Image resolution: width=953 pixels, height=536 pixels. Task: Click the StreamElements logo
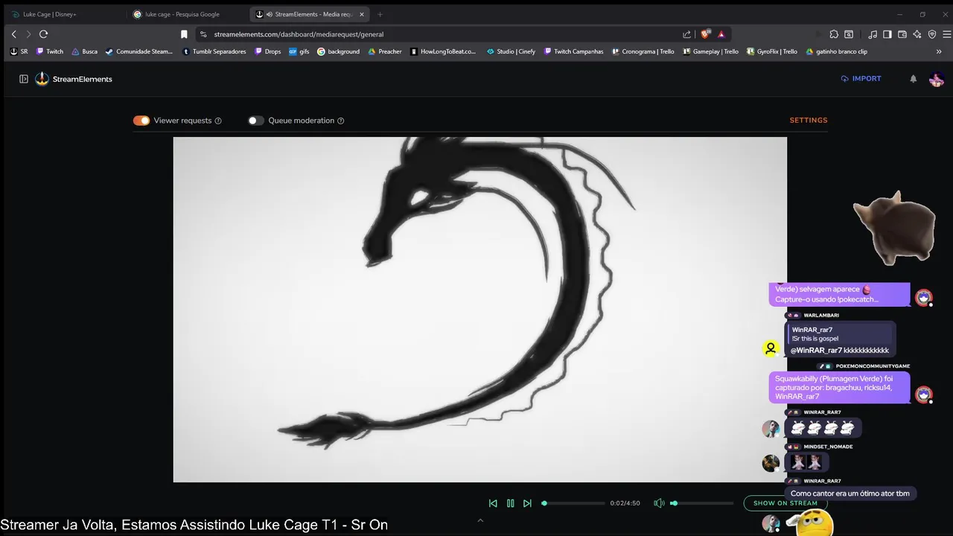pos(74,79)
